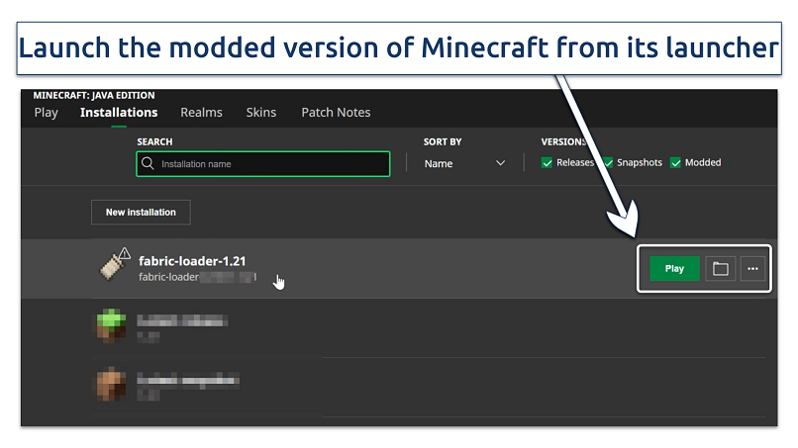
Task: Open the folder icon for fabric-loader-1.21
Action: click(720, 269)
